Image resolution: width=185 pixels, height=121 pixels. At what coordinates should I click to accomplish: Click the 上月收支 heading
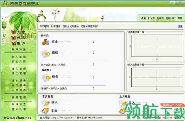(x=125, y=96)
